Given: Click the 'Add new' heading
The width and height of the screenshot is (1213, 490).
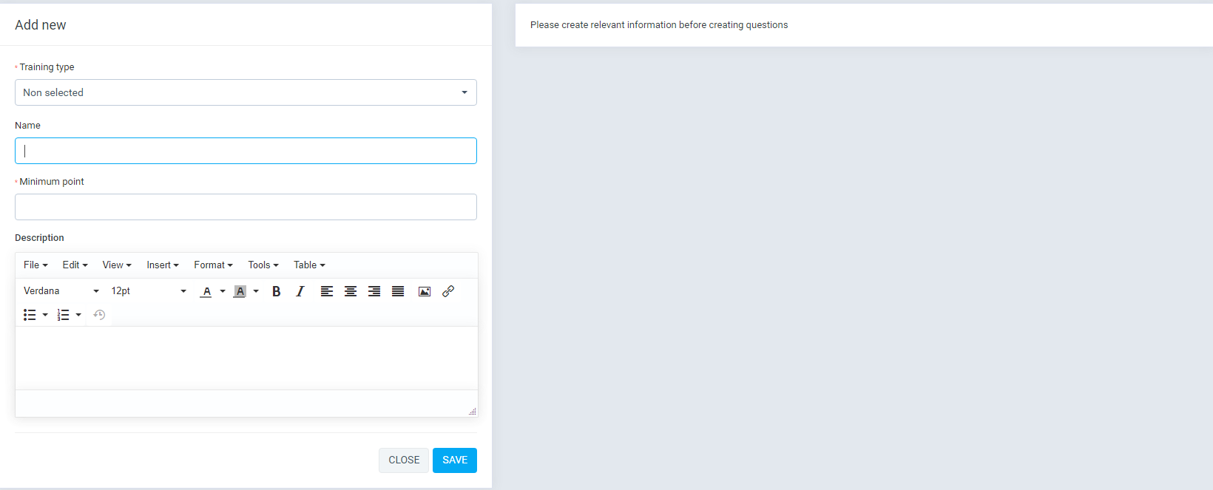Looking at the screenshot, I should click(x=41, y=25).
